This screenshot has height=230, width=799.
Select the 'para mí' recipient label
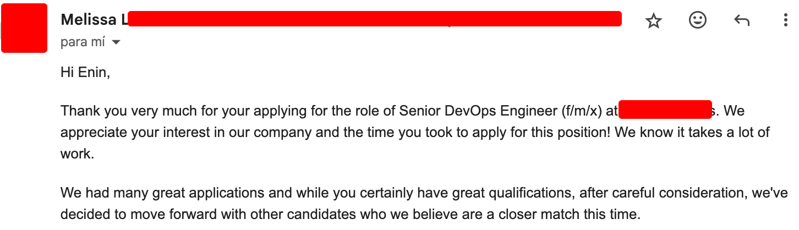[x=83, y=42]
